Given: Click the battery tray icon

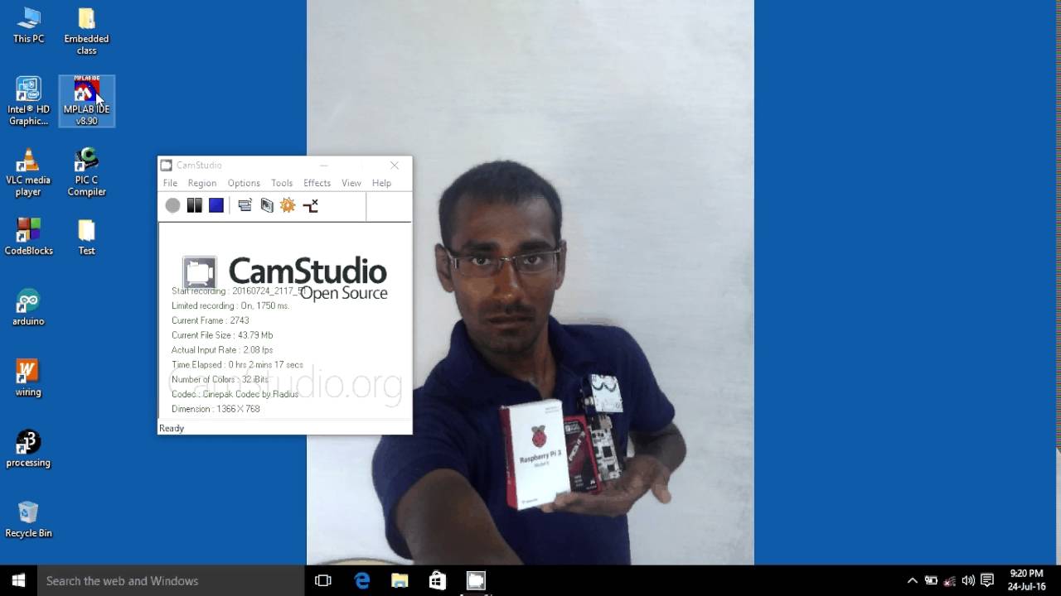Looking at the screenshot, I should click(931, 580).
